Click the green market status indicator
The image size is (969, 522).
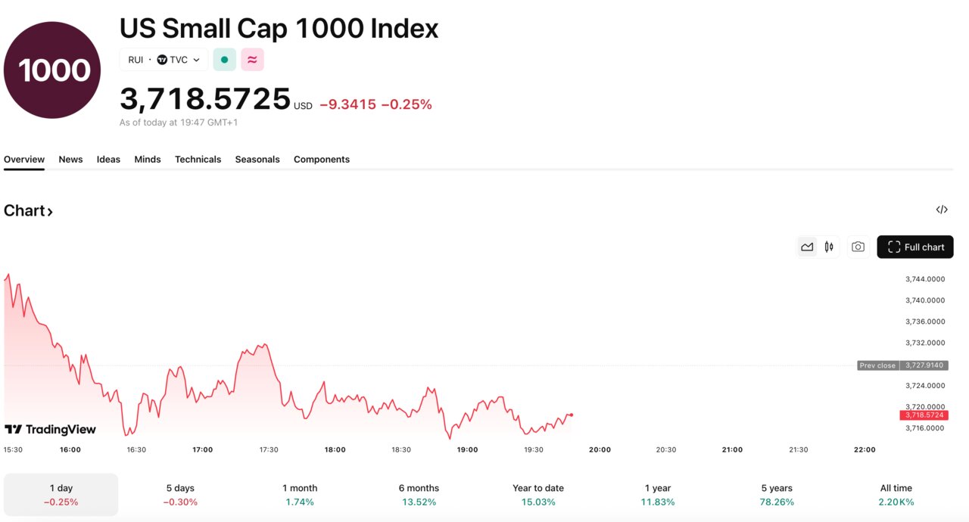point(224,59)
